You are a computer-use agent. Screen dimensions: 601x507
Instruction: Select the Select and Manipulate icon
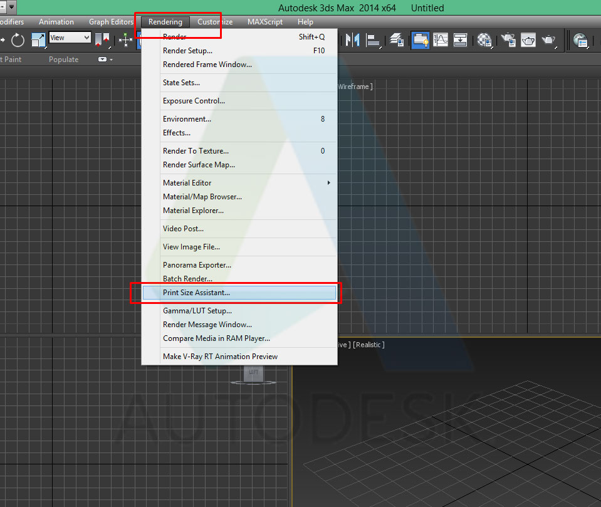click(126, 39)
